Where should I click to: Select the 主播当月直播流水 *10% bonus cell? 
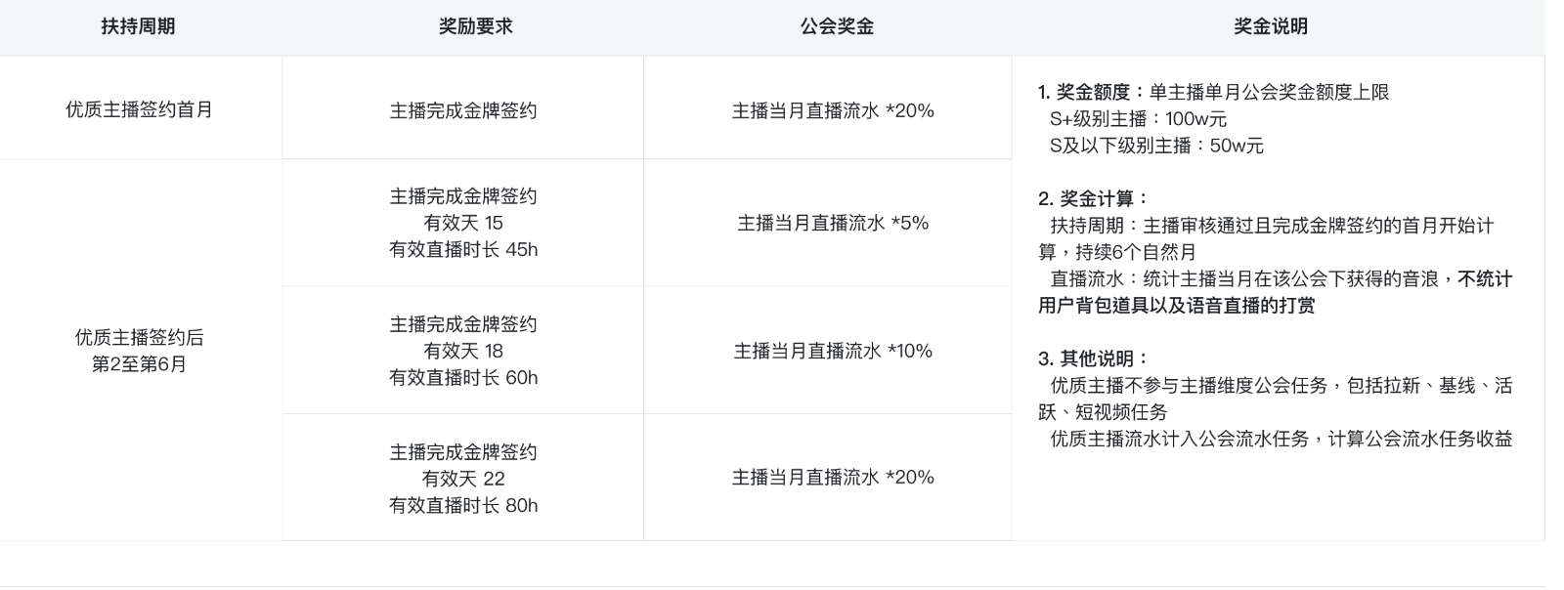click(x=832, y=351)
